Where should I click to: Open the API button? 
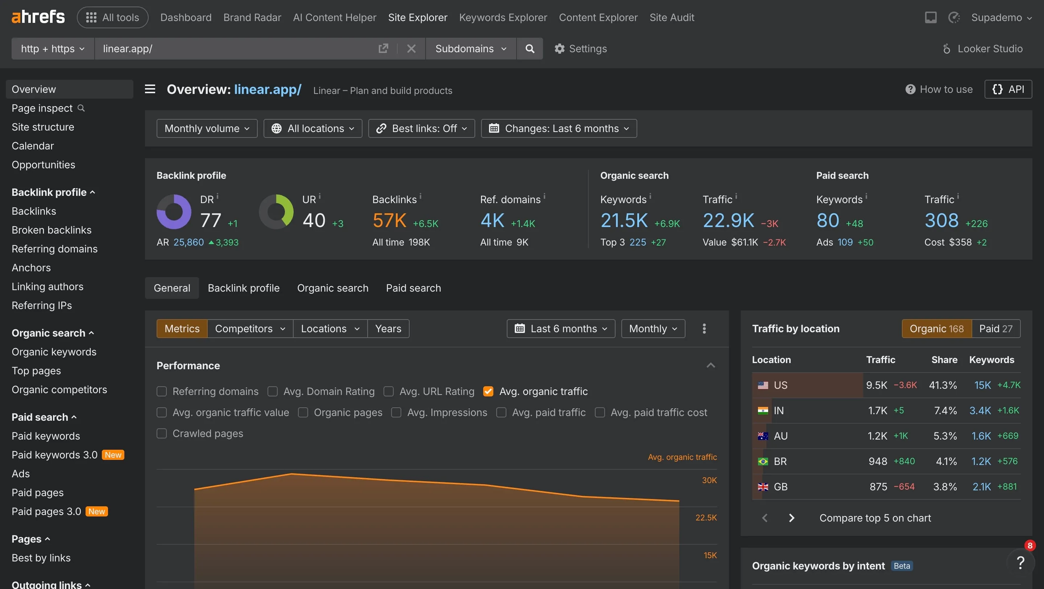1008,89
